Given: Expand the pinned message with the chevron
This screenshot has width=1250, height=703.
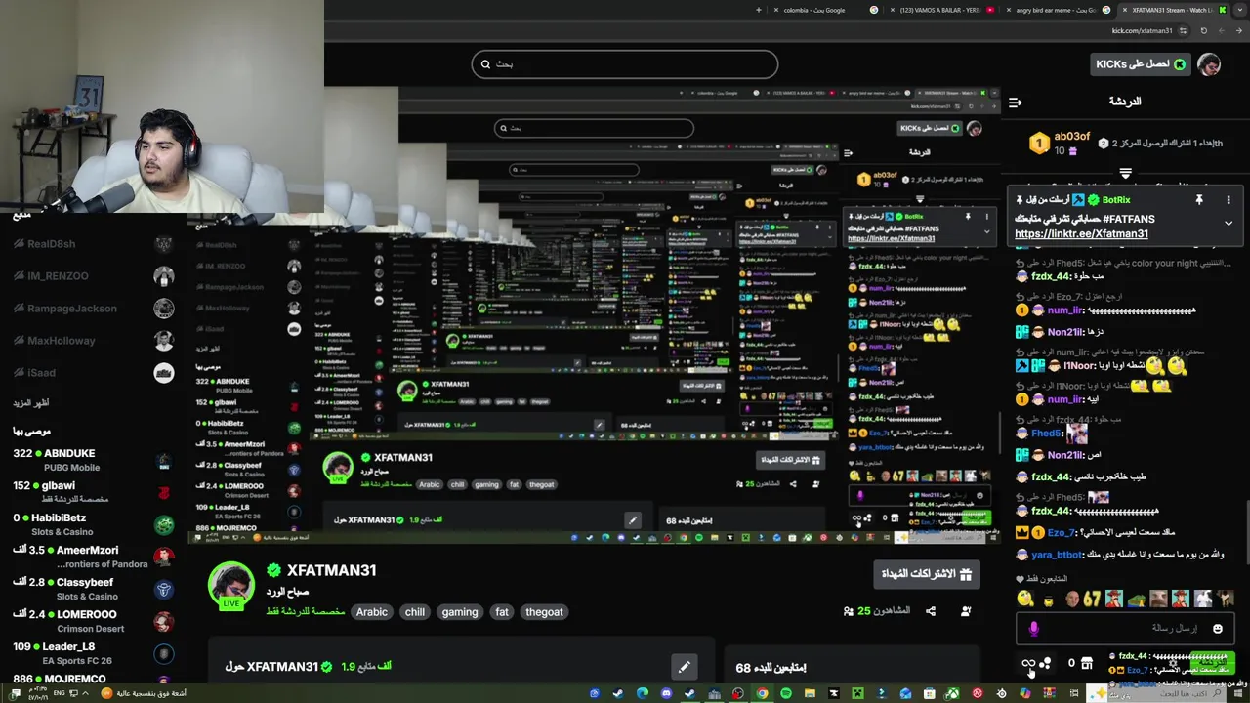Looking at the screenshot, I should [x=1229, y=224].
